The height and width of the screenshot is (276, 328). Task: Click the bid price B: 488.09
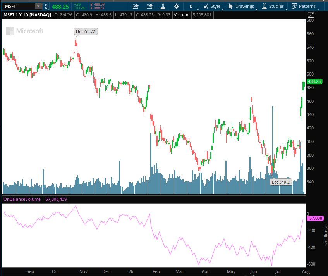click(x=97, y=4)
